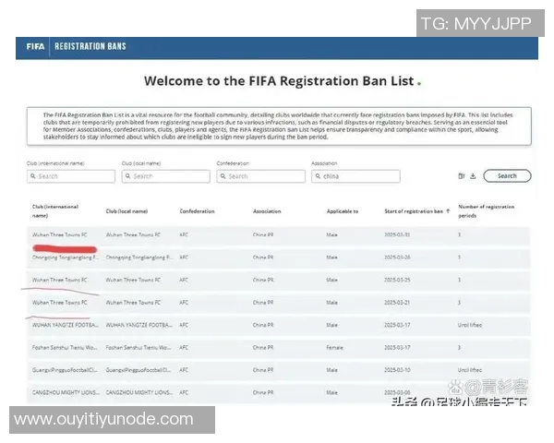Click the download icon next to Search button

(x=472, y=176)
